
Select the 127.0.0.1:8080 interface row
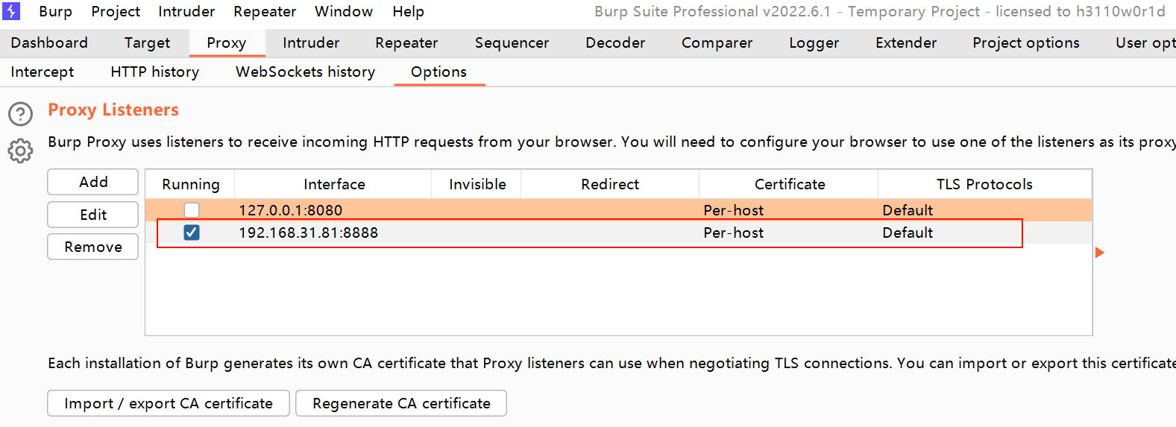pyautogui.click(x=618, y=210)
